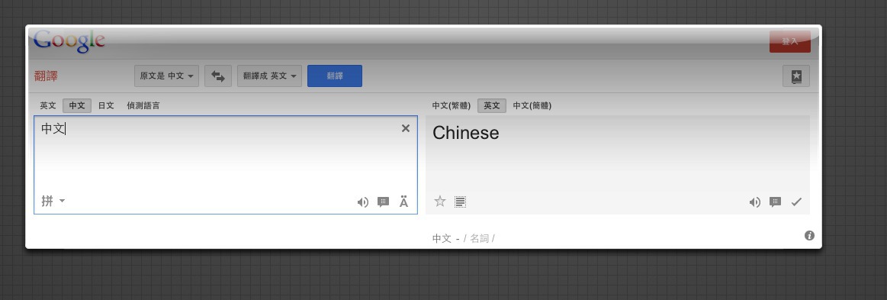
Task: Click the 翻譯 title link
Action: 46,76
